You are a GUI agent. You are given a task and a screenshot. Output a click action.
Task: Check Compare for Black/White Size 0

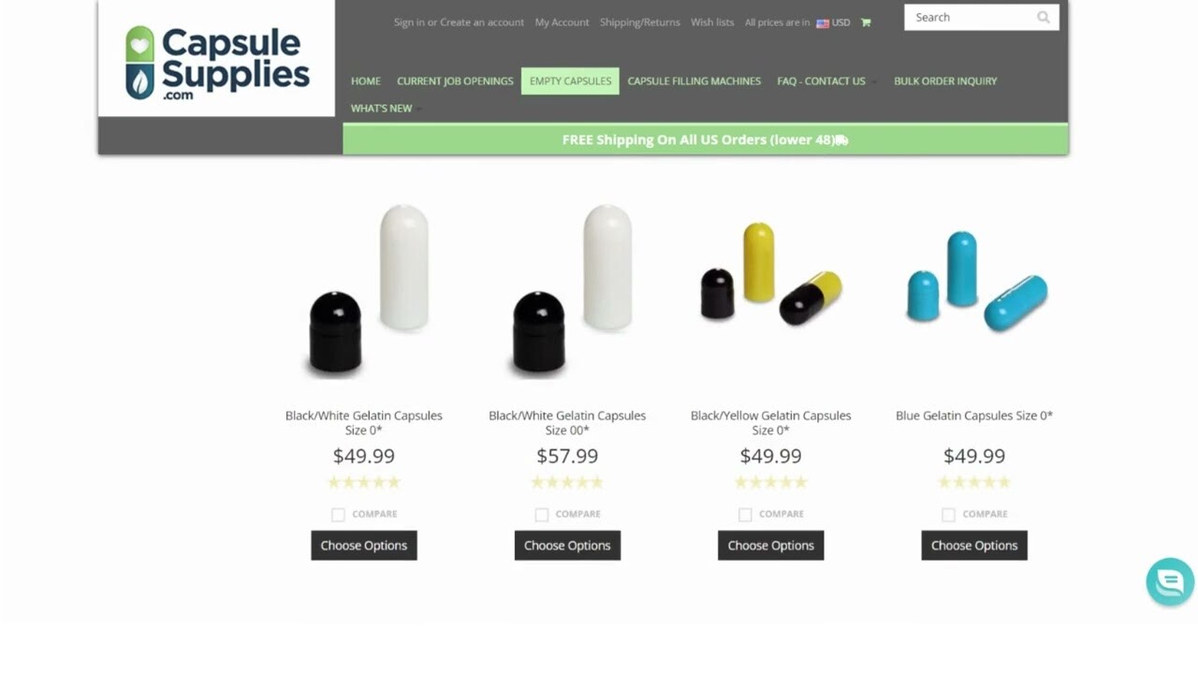pos(338,514)
